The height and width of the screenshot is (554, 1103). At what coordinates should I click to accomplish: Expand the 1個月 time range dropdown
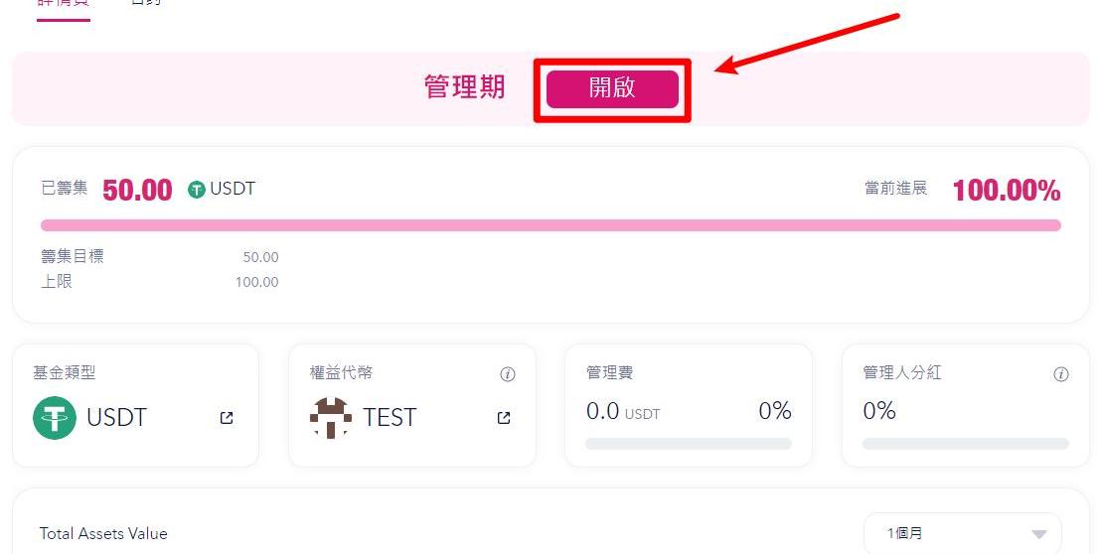click(x=962, y=533)
